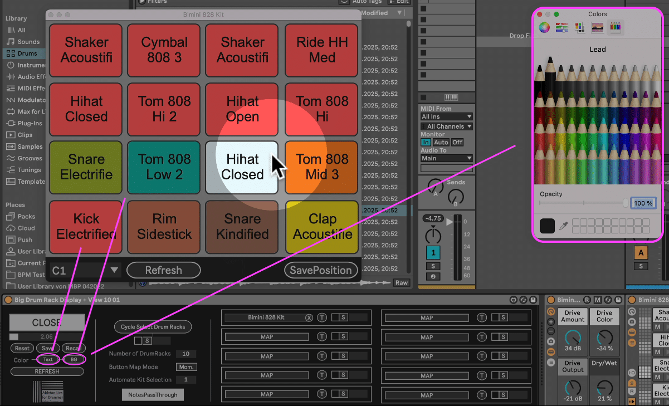The image size is (669, 406).
Task: Open the All Channels dropdown
Action: (x=447, y=126)
